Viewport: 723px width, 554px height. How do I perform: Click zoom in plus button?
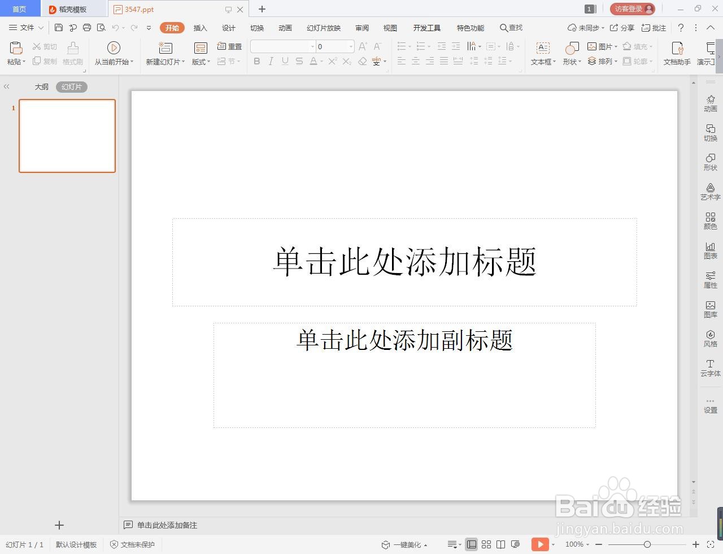click(x=696, y=544)
